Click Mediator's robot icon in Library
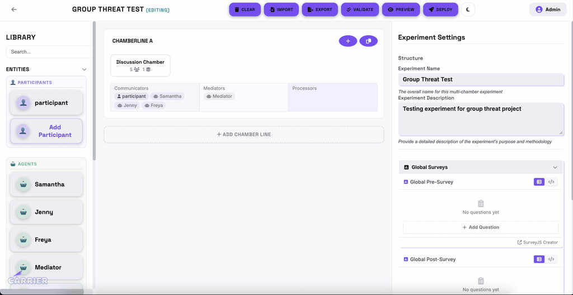Screen dimensions: 573x295 point(24,267)
